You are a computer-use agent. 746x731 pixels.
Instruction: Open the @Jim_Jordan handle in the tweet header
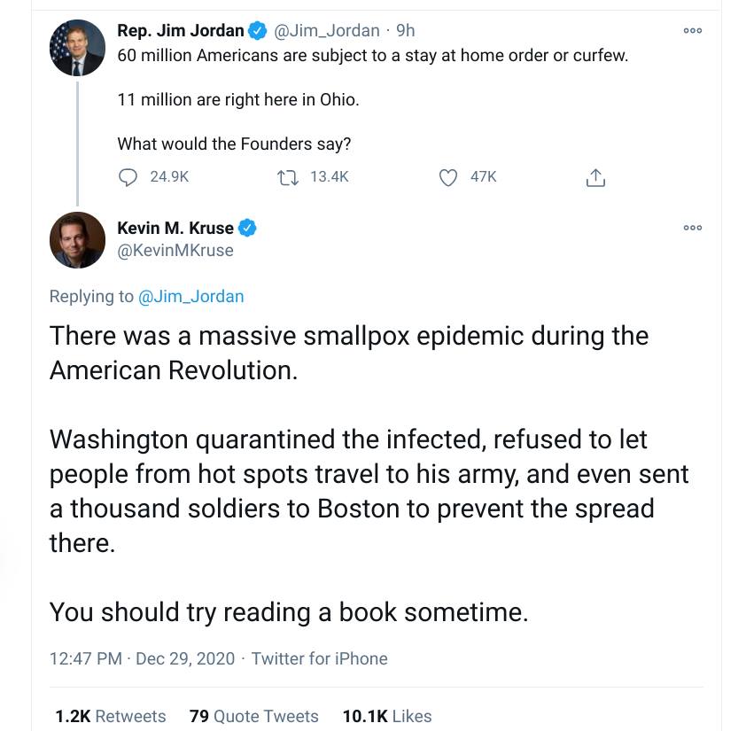(x=326, y=31)
